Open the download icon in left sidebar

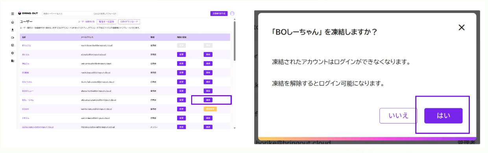[13, 30]
